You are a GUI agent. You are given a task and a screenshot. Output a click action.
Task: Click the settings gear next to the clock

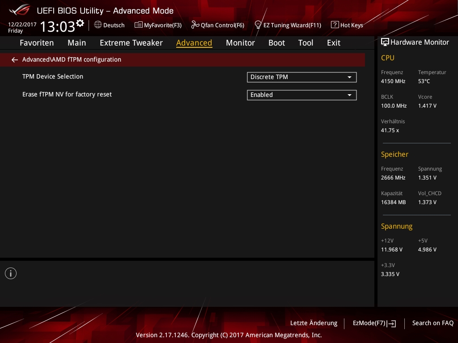tap(80, 23)
